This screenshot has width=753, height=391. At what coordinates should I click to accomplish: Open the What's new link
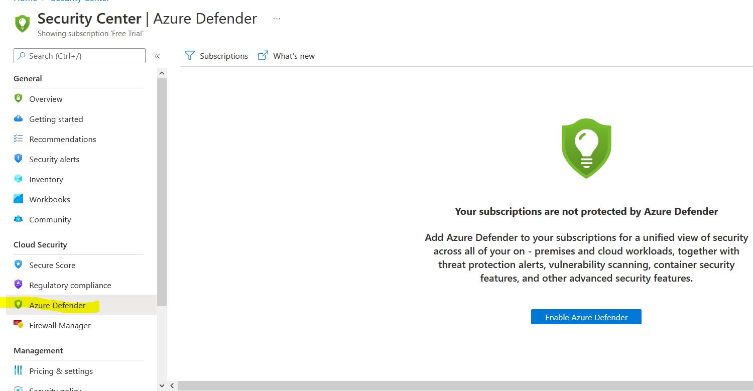pos(286,56)
